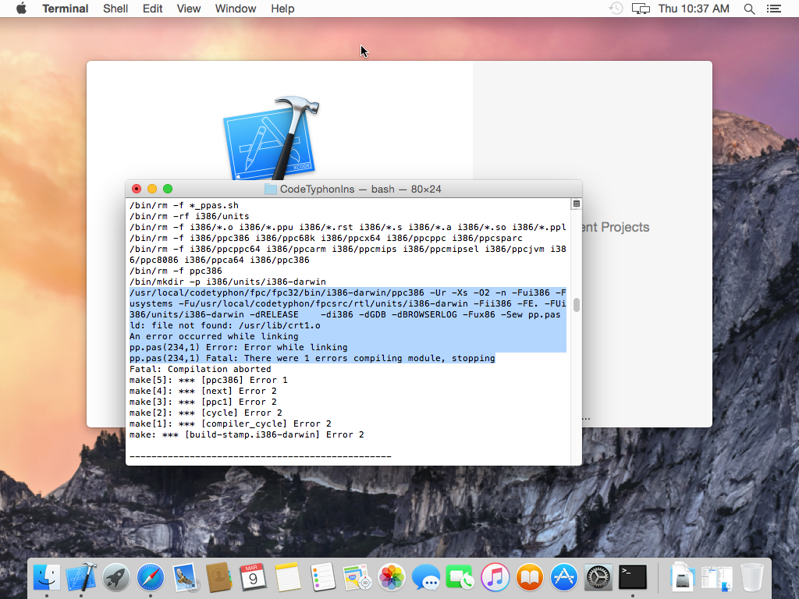This screenshot has height=599, width=799.
Task: Zoom Terminal with the green button
Action: click(168, 189)
